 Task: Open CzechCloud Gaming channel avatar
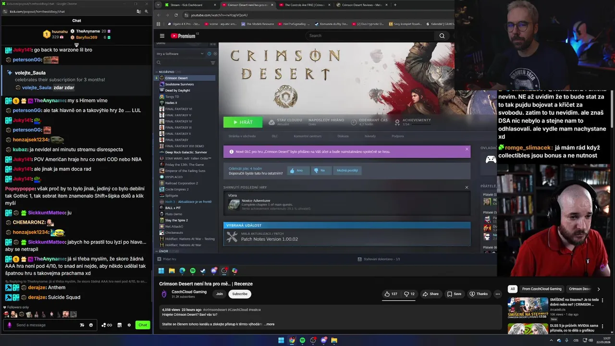point(164,294)
